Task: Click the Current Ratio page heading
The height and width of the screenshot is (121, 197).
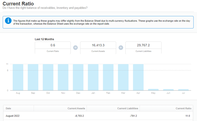Action: point(18,4)
